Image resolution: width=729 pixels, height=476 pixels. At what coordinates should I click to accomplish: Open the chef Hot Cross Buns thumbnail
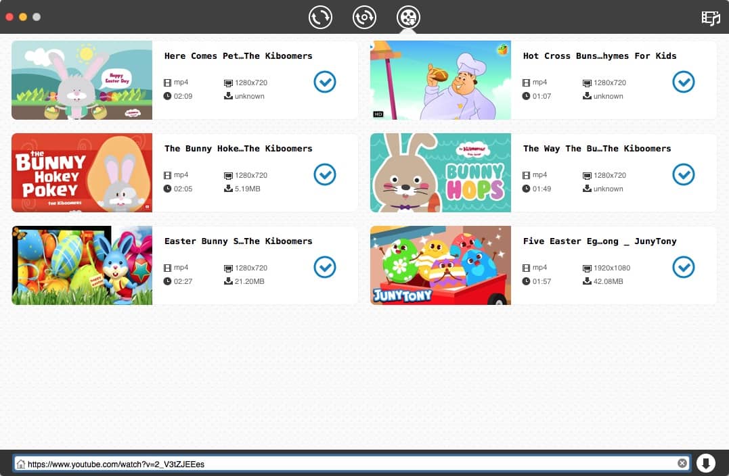pyautogui.click(x=440, y=80)
